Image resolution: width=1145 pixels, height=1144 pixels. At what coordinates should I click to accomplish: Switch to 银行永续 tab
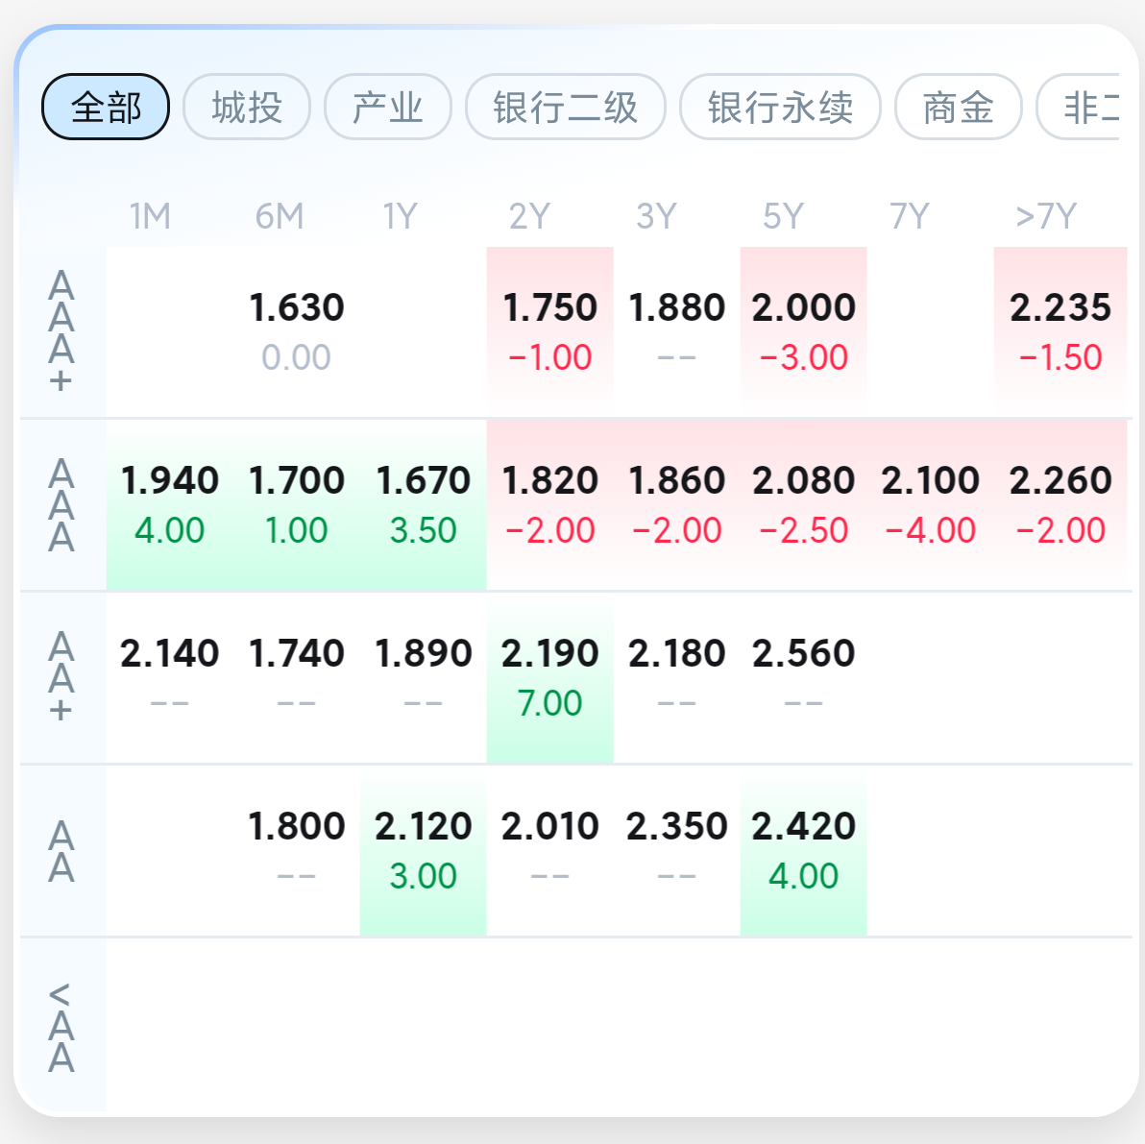[780, 107]
